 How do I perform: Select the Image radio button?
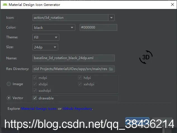(x=9, y=84)
